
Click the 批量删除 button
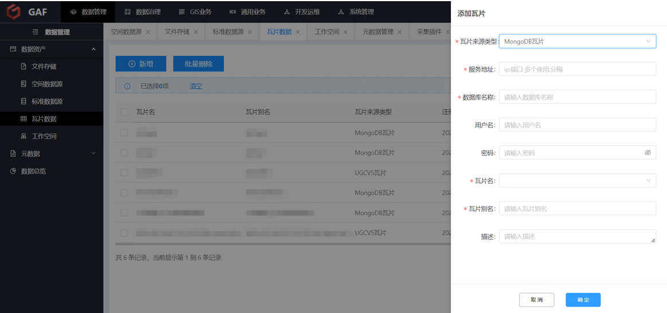[x=198, y=64]
